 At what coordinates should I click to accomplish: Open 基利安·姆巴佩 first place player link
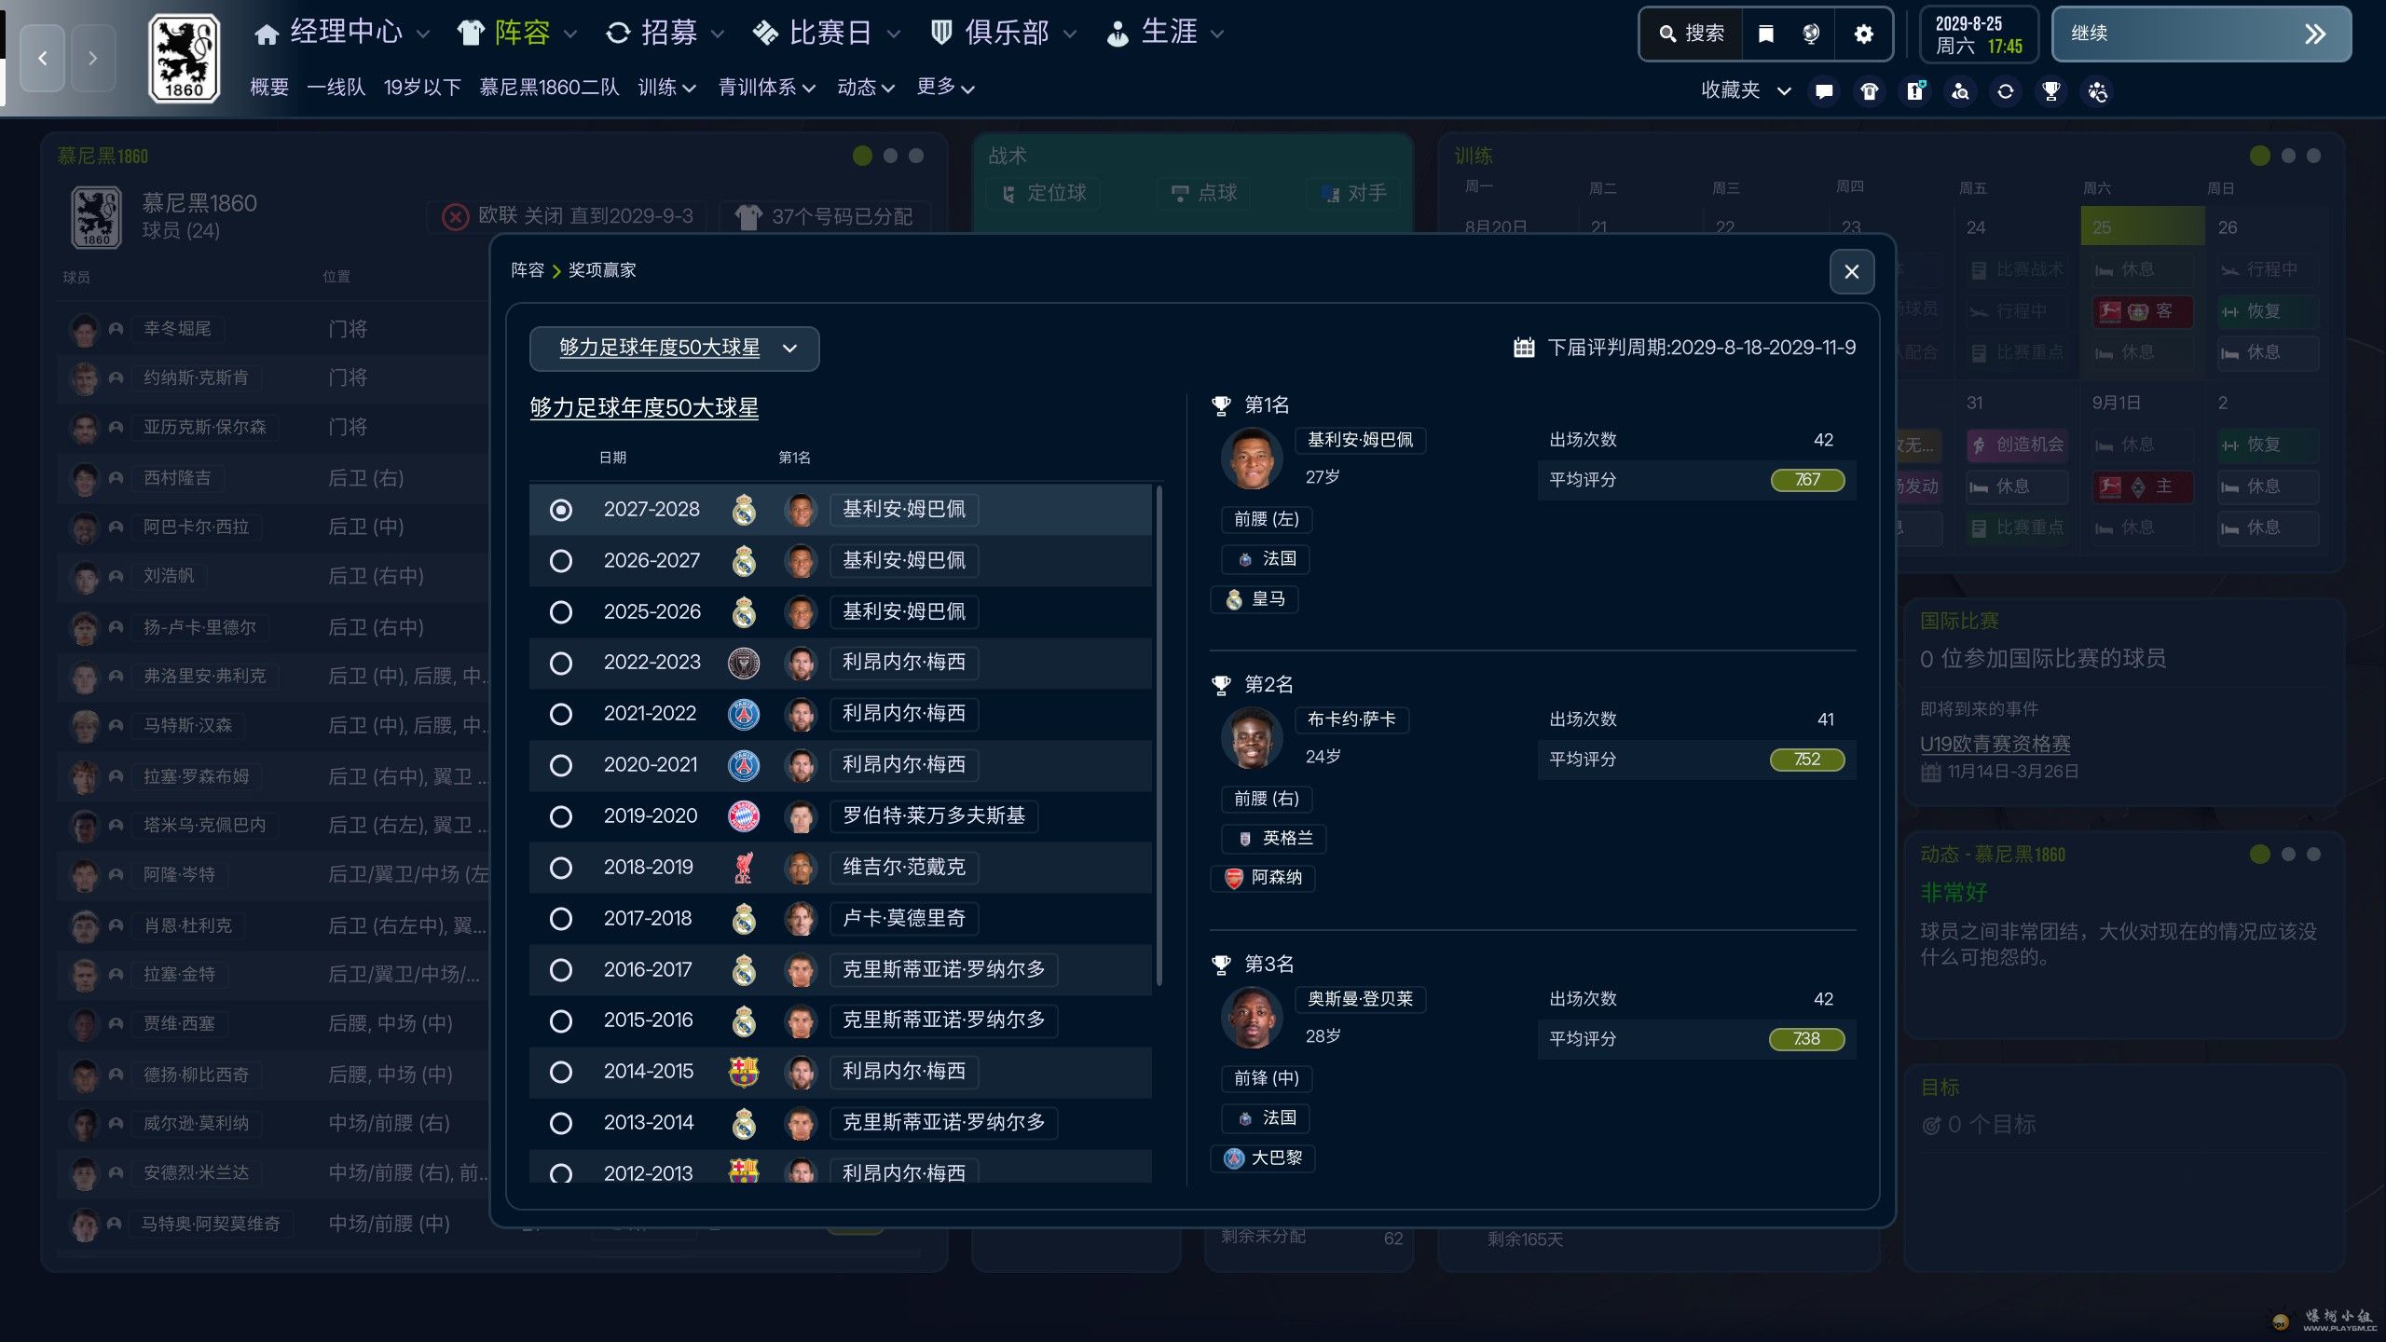tap(1360, 440)
